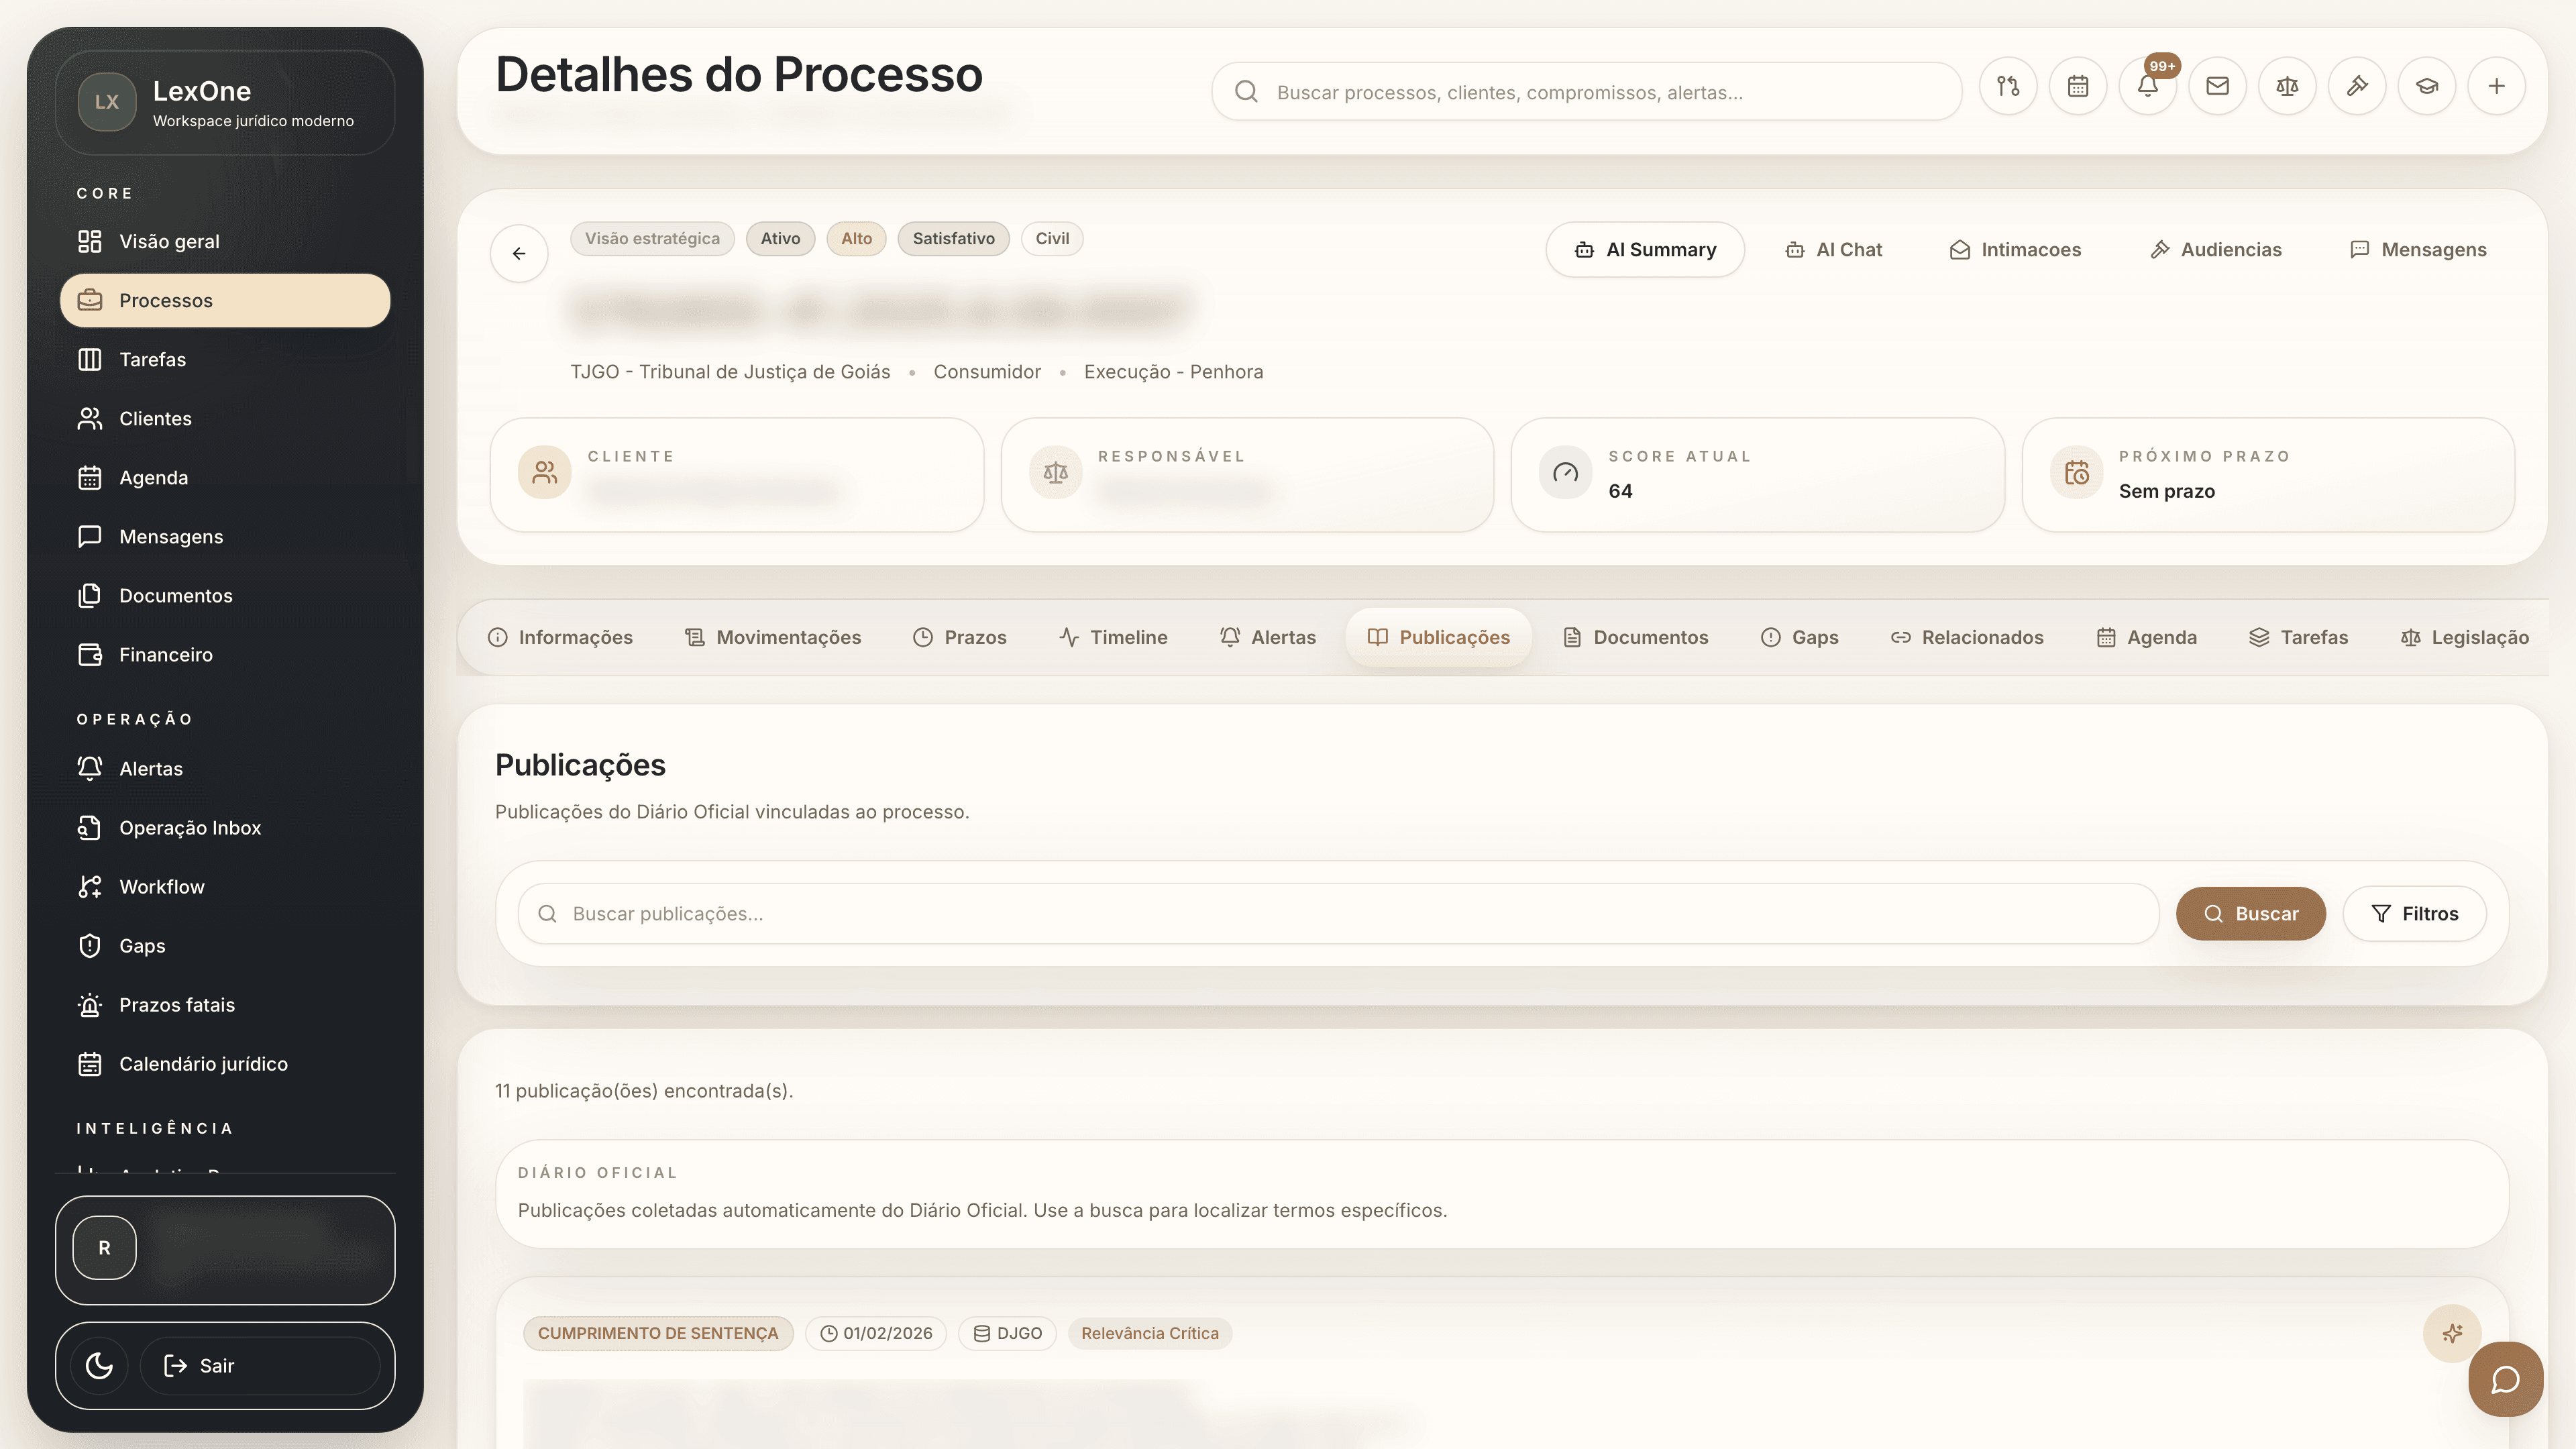Click the graduation cap icon top right
Viewport: 2576px width, 1449px height.
[2427, 86]
